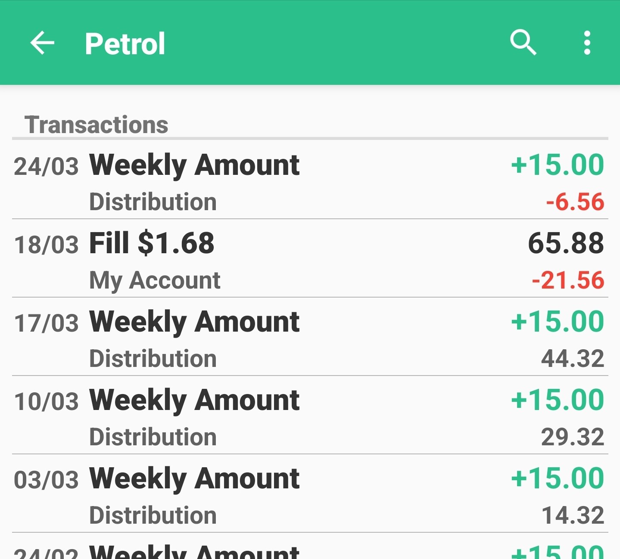The width and height of the screenshot is (620, 559).
Task: Open the three-dot overflow menu
Action: pos(587,43)
